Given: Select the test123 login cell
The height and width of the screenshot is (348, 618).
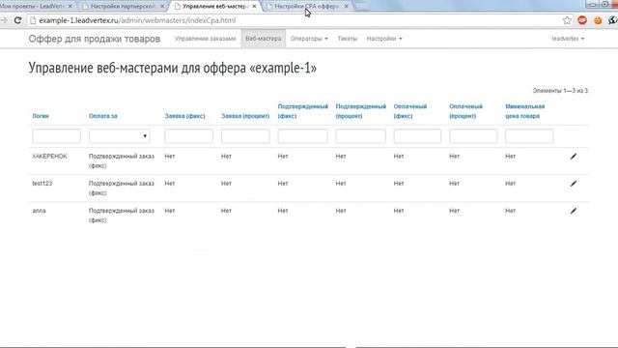Looking at the screenshot, I should [x=42, y=184].
